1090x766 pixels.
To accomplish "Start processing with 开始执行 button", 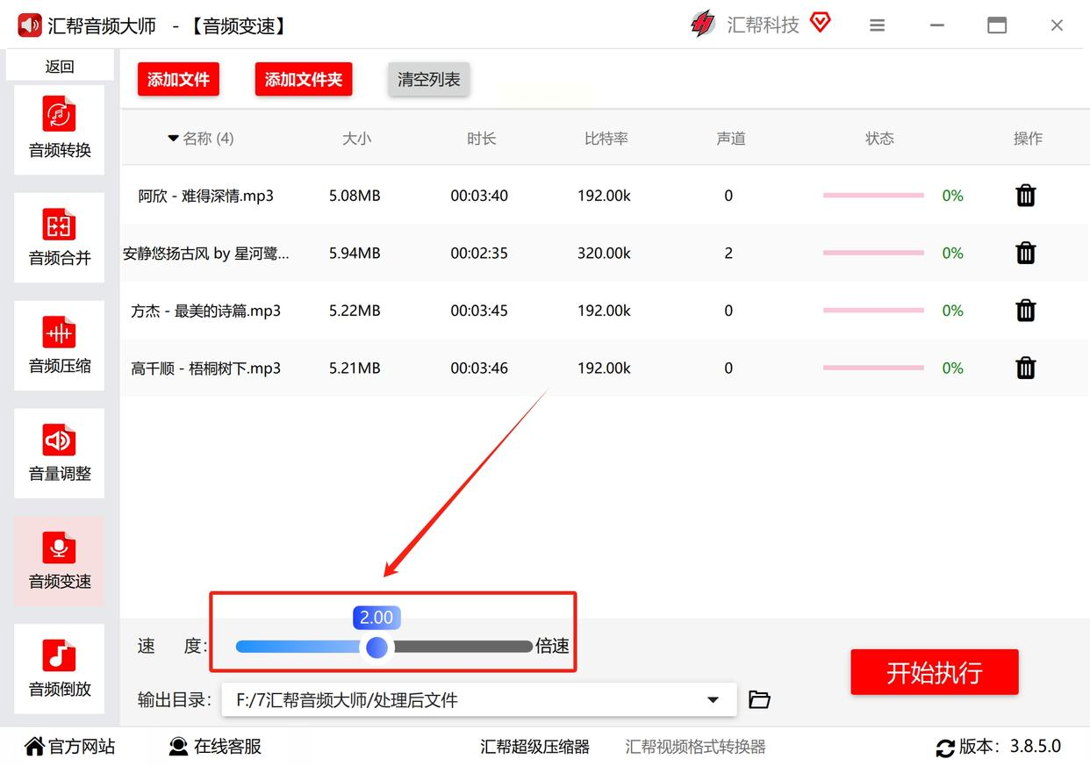I will [934, 673].
